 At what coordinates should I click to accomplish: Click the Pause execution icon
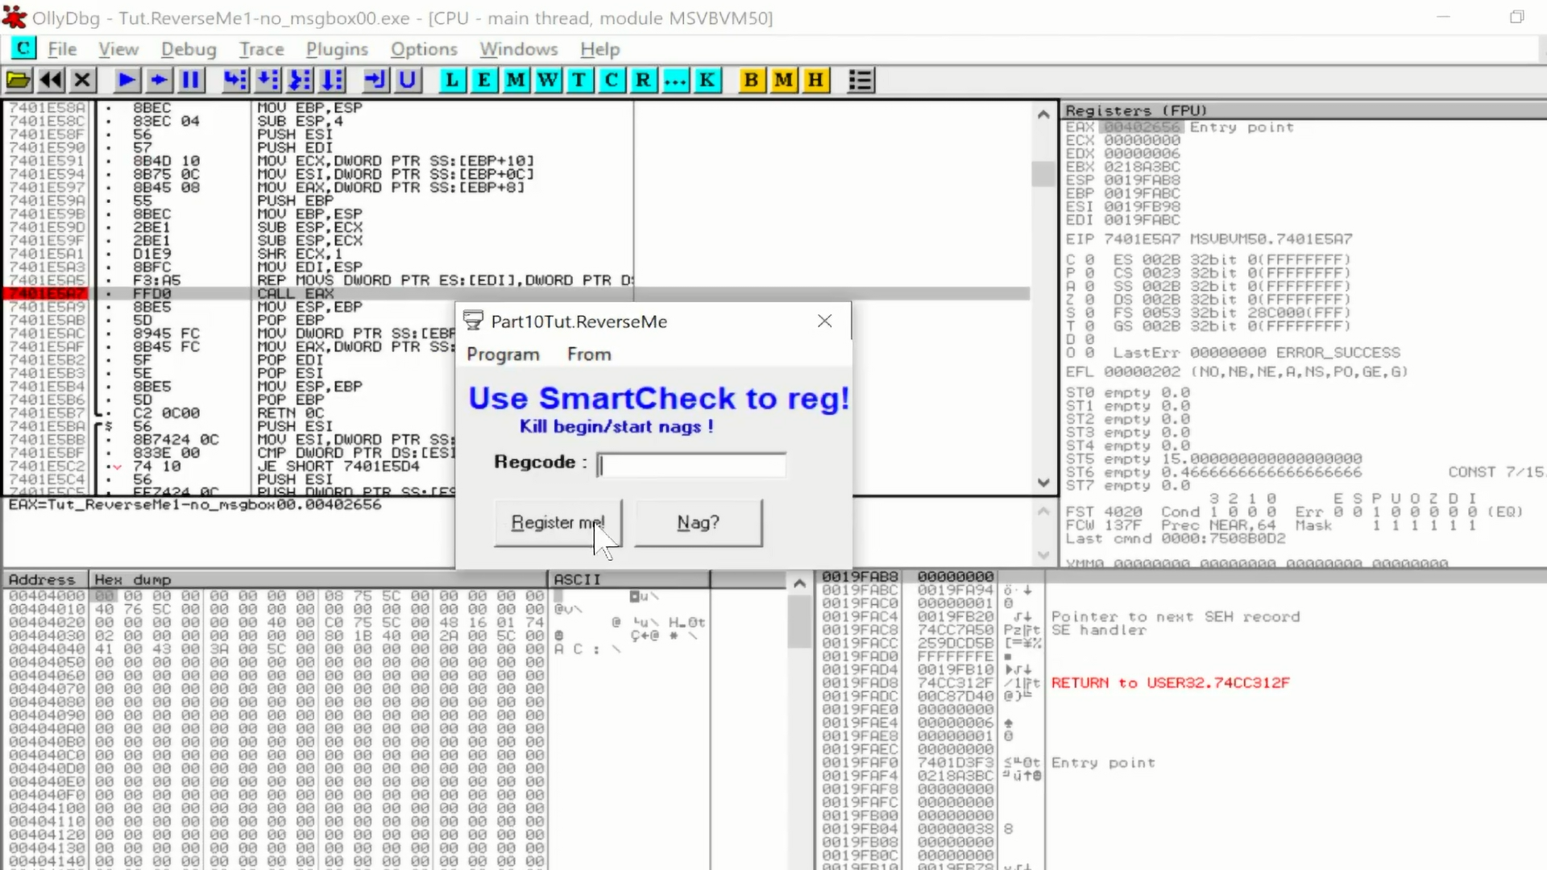(191, 80)
